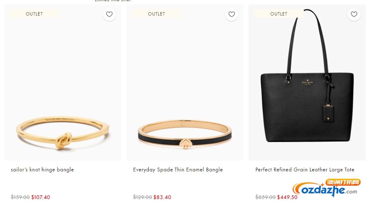Click the crossed-out $159.00 original price

coord(20,197)
